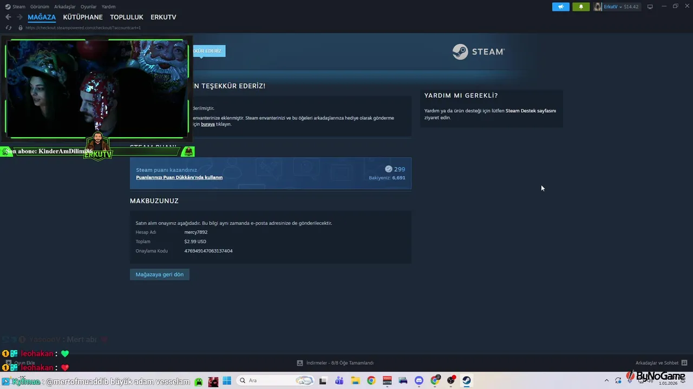Show hidden system tray icons chevron
Viewport: 693px width, 389px height.
click(606, 380)
